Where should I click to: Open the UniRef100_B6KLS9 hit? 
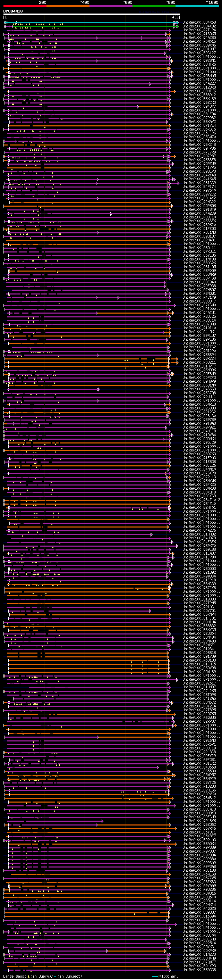click(x=199, y=99)
